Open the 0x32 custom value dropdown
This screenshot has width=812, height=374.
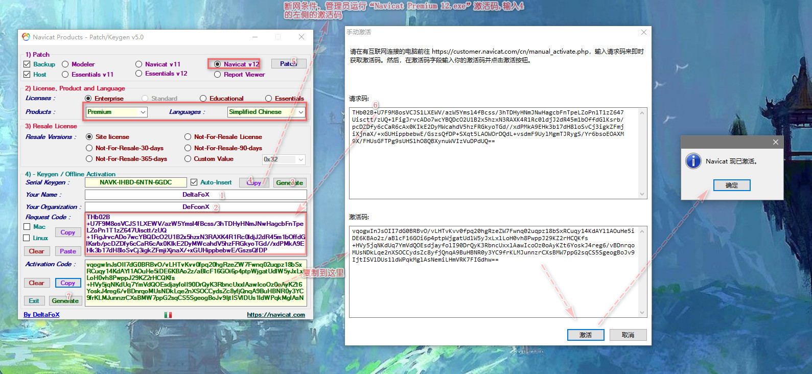tap(284, 159)
